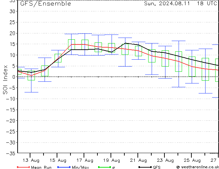Click the '19 Aug' x-axis label
Screen dimensions: 219x169
coord(112,160)
